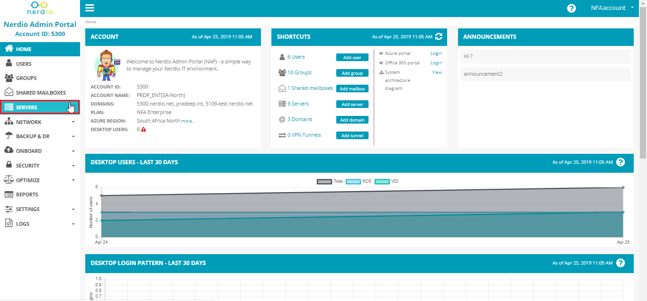This screenshot has height=301, width=647.
Task: Open the 1 Shared mailboxes link
Action: pyautogui.click(x=310, y=88)
